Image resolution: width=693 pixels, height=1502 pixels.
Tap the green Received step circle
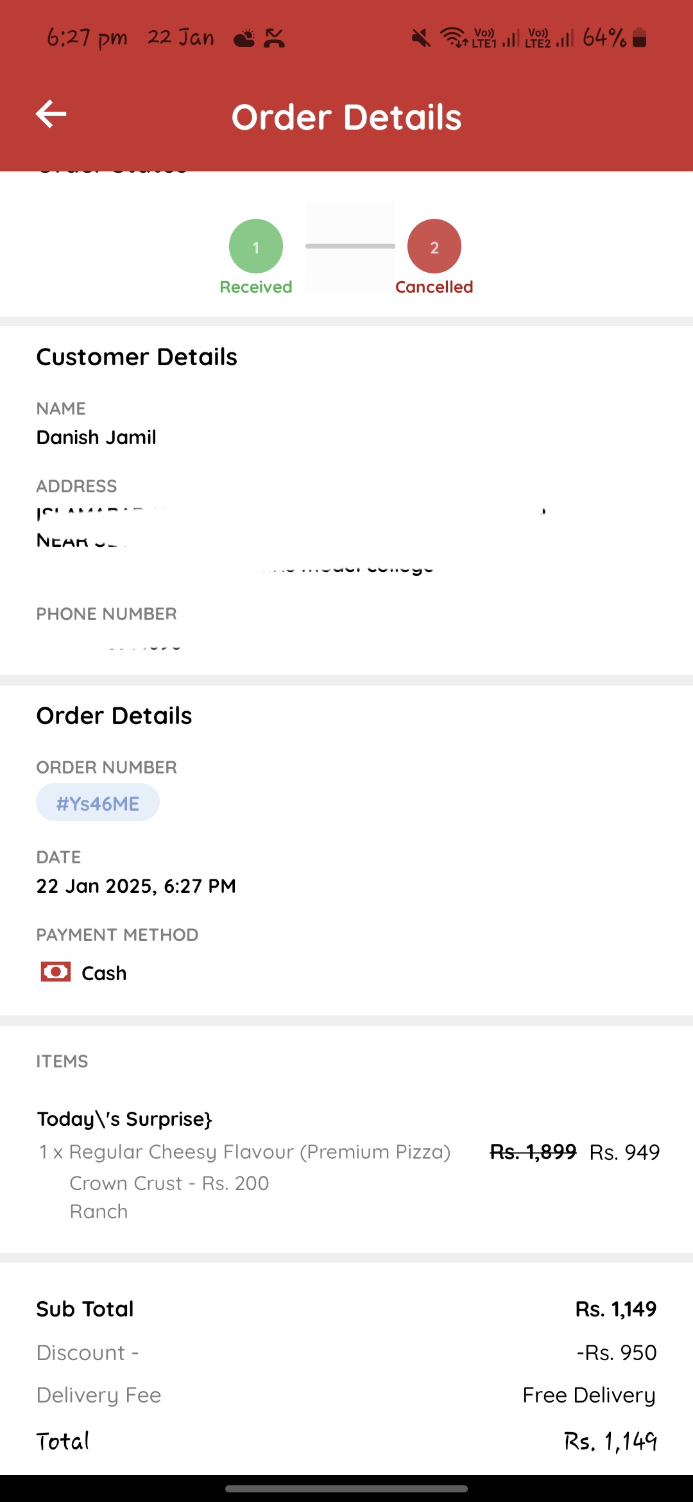(x=256, y=246)
